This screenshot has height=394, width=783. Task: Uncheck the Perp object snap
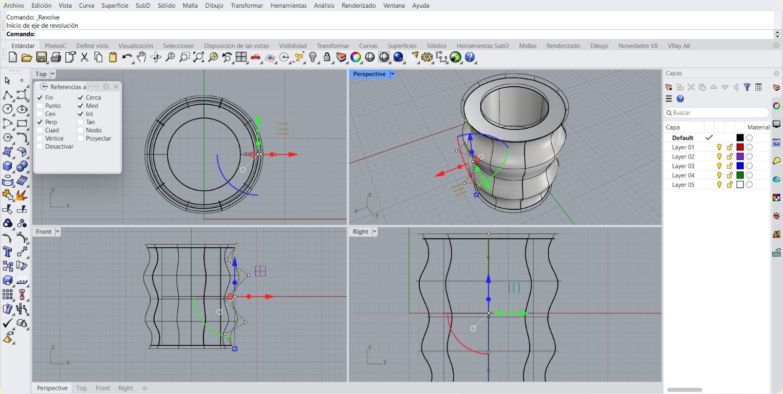(40, 122)
